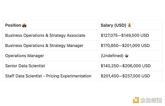
Task: Click the word Scientist in Senior row
Action: tap(37, 66)
